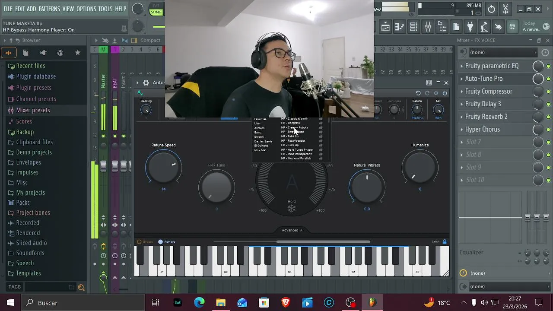Expand the Hyper Chorus slot arrow

pos(461,130)
